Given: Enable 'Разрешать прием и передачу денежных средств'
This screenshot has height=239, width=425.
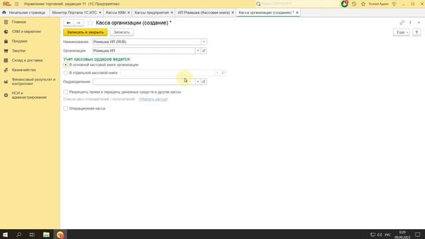Looking at the screenshot, I should 66,92.
